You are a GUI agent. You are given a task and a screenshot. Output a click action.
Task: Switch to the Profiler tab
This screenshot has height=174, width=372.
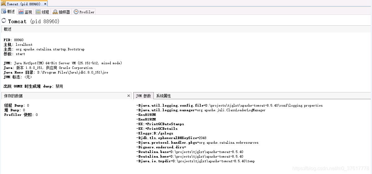point(84,12)
